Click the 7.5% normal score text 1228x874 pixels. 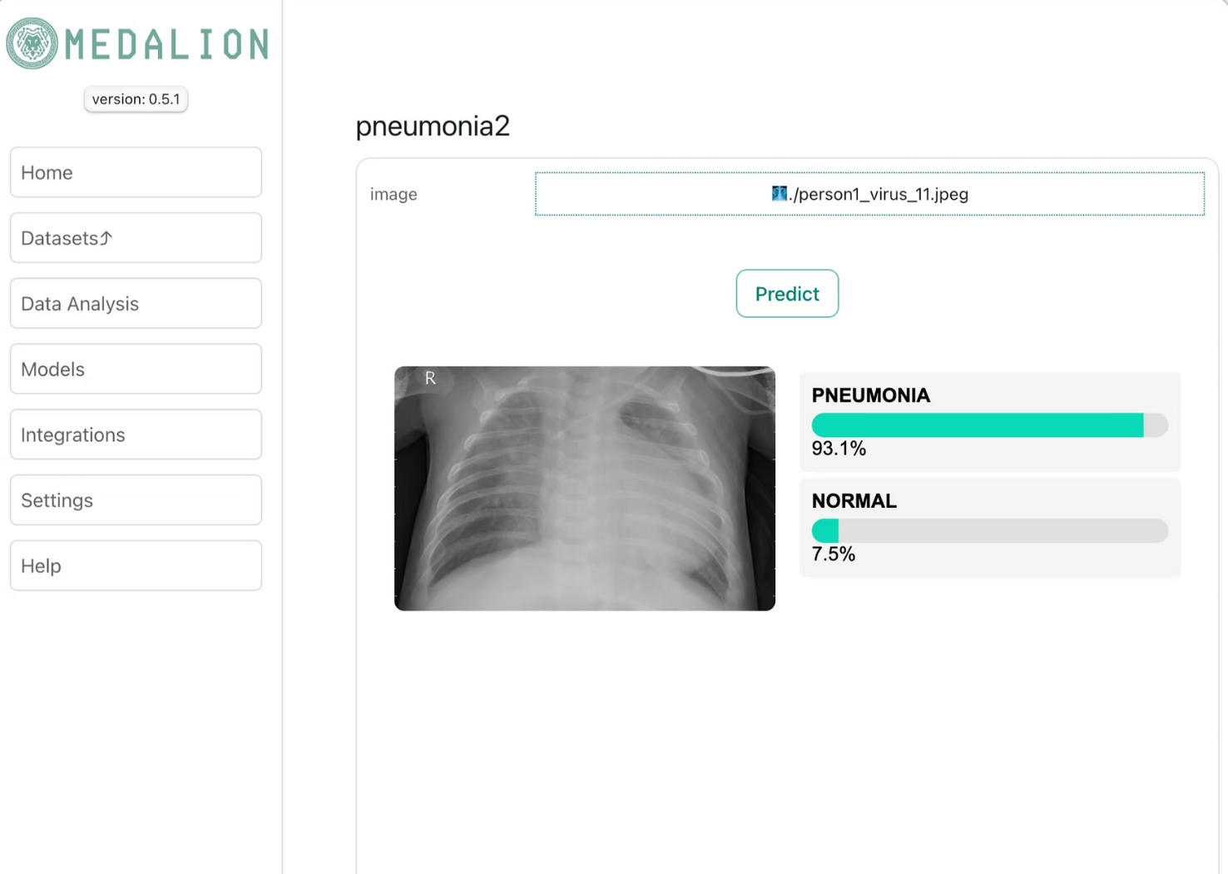pos(834,554)
